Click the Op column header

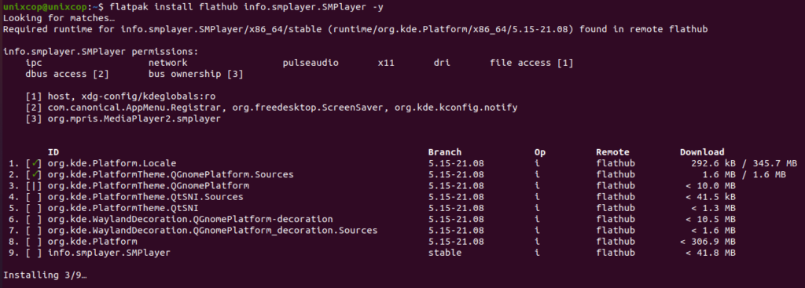click(540, 152)
